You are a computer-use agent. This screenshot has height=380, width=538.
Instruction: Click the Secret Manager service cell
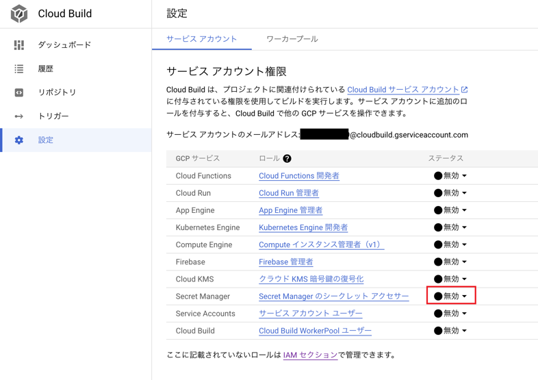click(203, 296)
